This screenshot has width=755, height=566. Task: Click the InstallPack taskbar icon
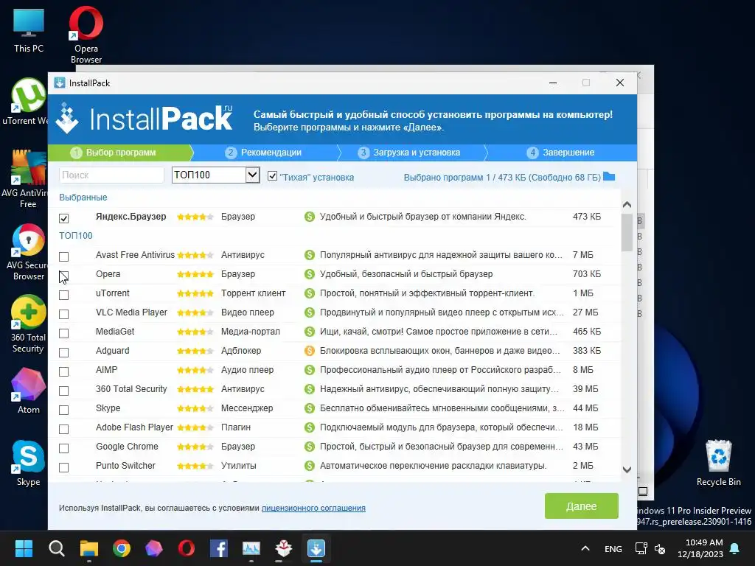tap(316, 548)
